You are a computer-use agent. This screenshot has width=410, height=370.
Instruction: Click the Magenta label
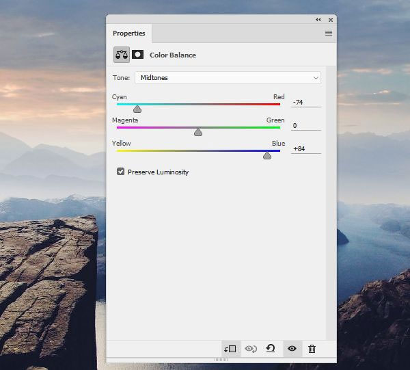coord(125,120)
